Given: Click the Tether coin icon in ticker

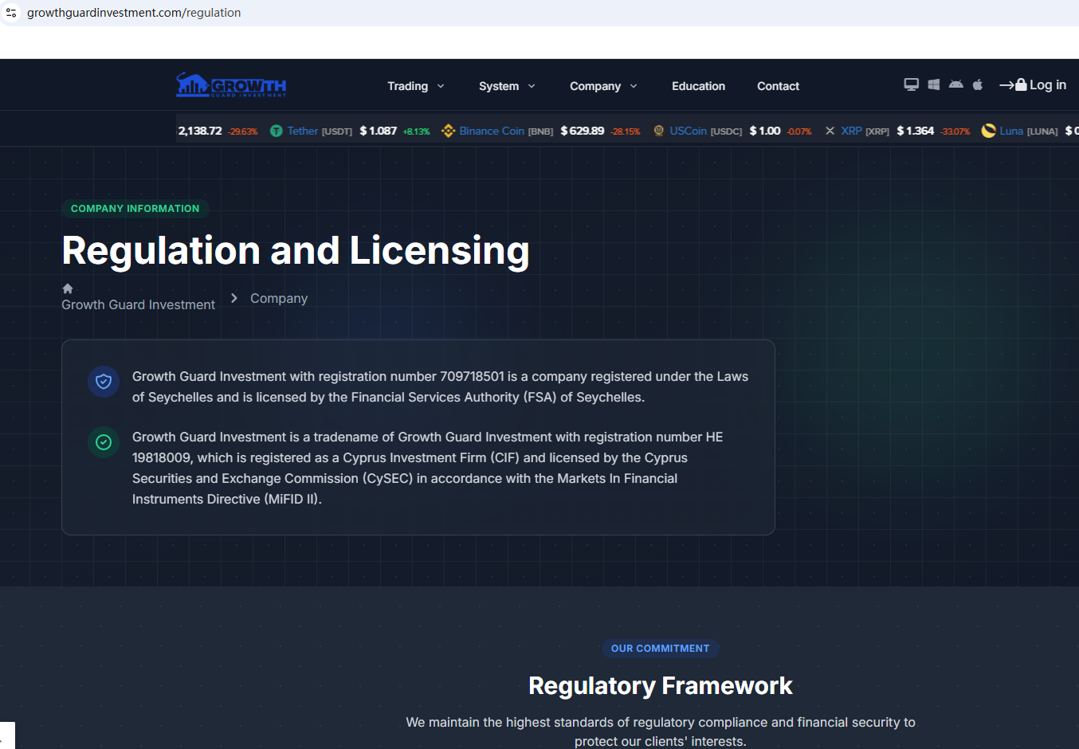Looking at the screenshot, I should pos(276,131).
